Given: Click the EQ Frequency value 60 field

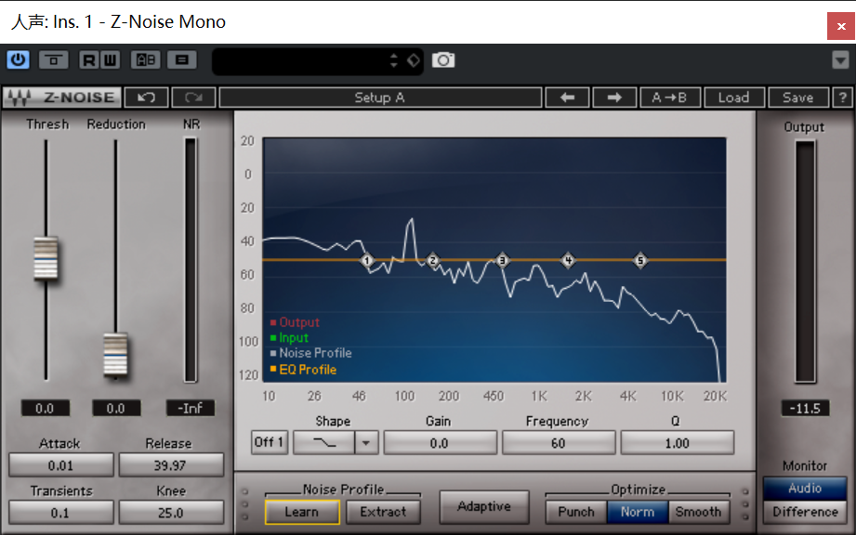Looking at the screenshot, I should tap(559, 442).
